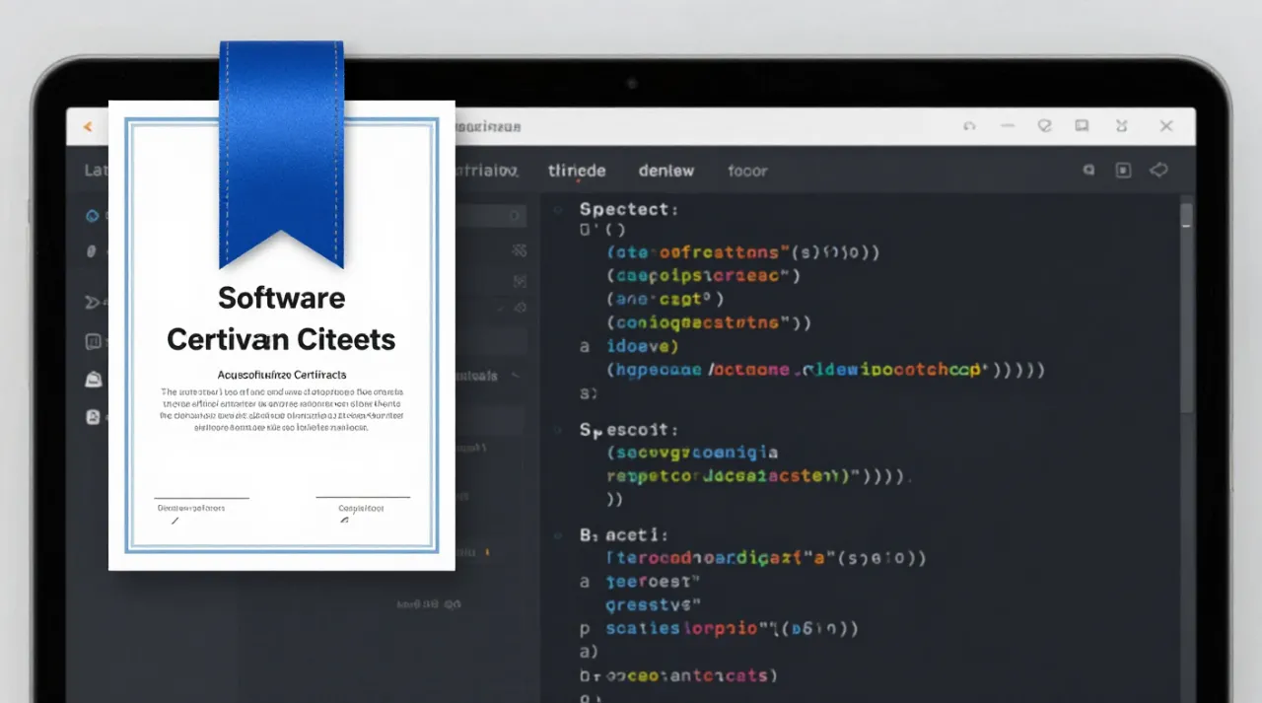Click the "Copielcot" signature label
Image resolution: width=1262 pixels, height=703 pixels.
[x=361, y=509]
